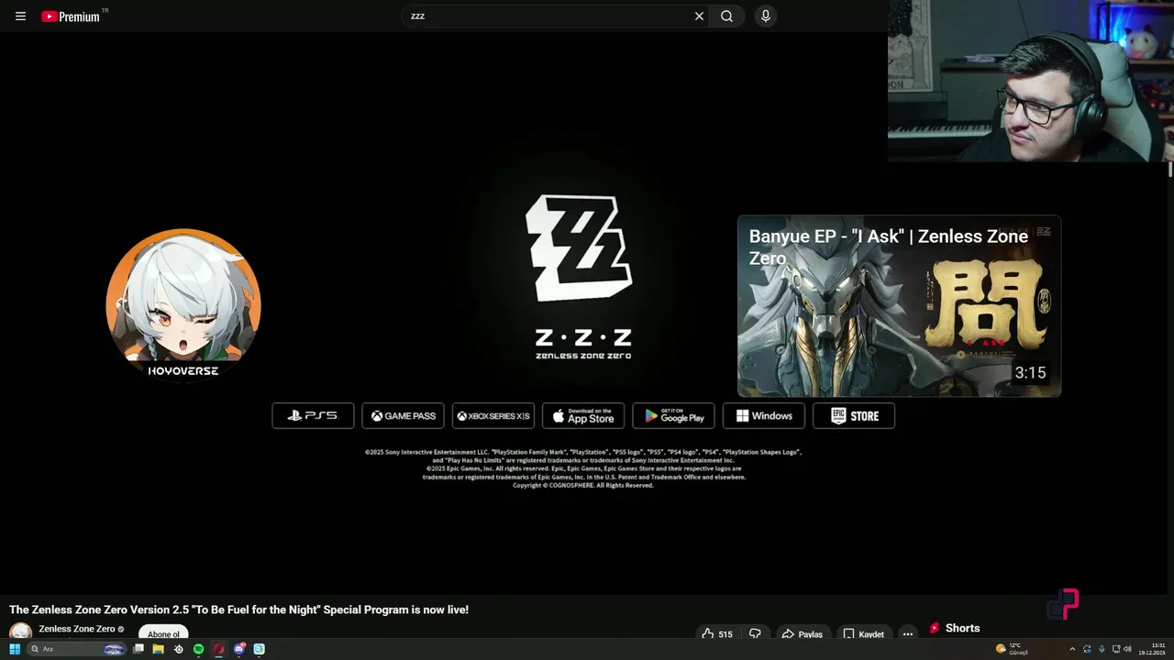Screen dimensions: 1174x660
Task: Open the weather widget showing 12°C
Action: [1013, 649]
